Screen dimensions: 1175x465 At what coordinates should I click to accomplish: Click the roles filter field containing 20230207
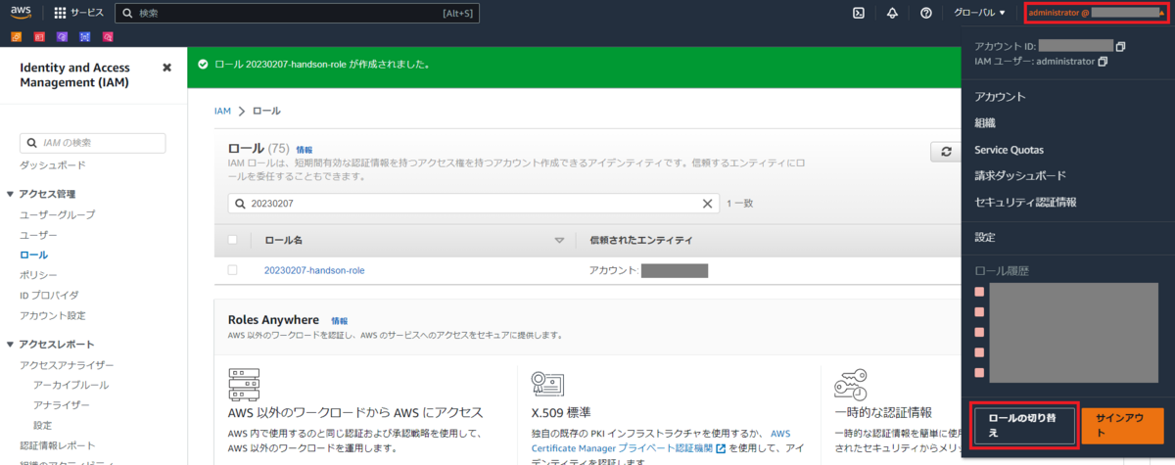476,204
